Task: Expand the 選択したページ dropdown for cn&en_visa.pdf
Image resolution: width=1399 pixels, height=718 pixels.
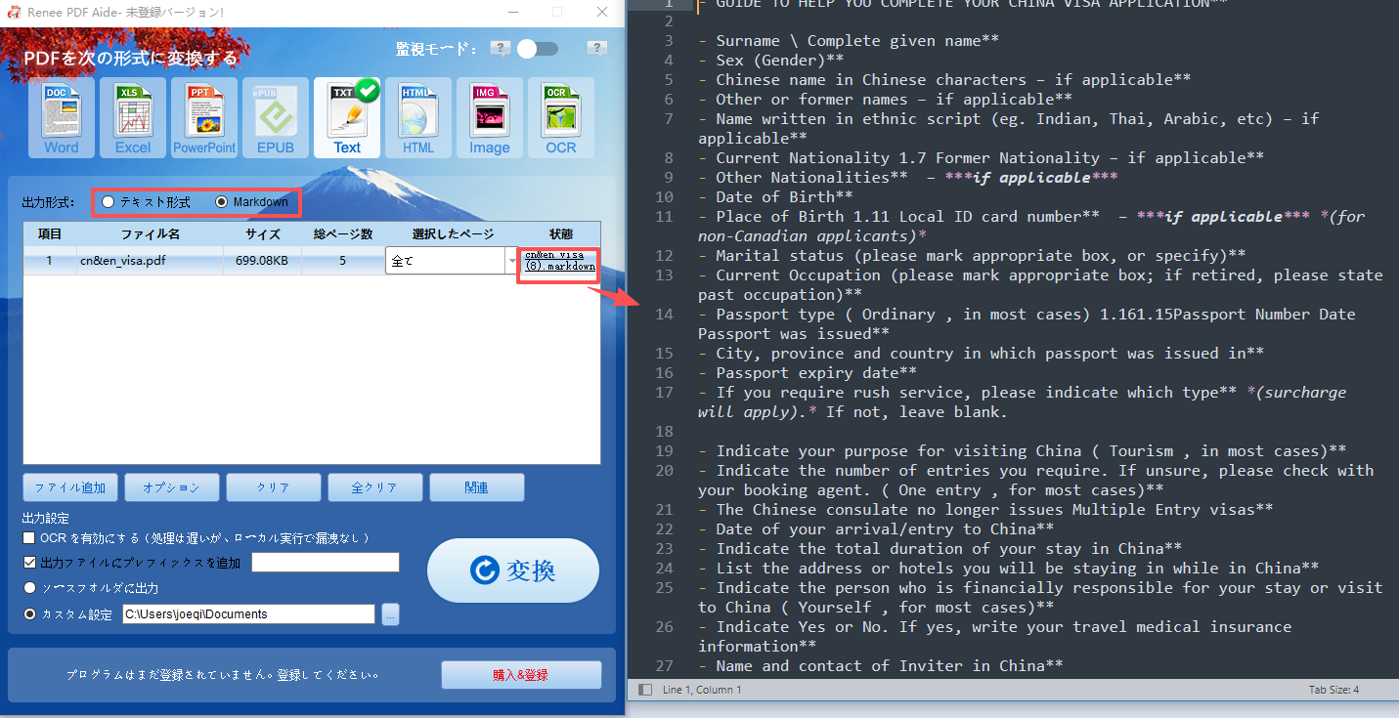Action: point(511,261)
